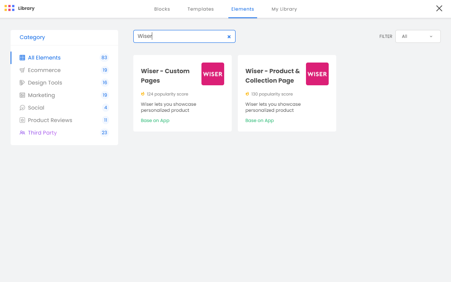Image resolution: width=451 pixels, height=282 pixels.
Task: Click the Design Tools icon
Action: coord(22,83)
